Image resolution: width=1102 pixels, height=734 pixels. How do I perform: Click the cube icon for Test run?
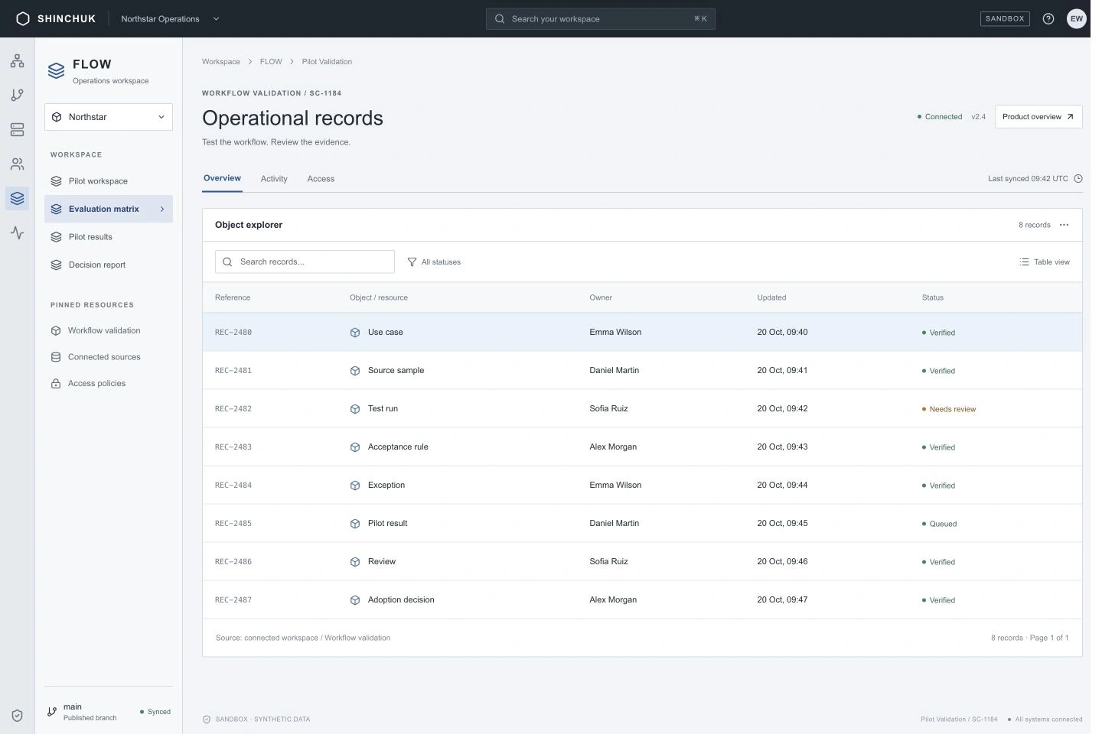click(x=355, y=409)
